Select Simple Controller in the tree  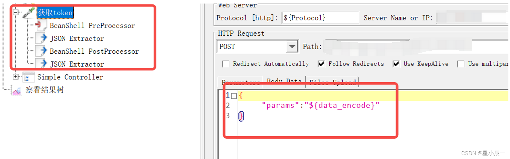(x=70, y=77)
